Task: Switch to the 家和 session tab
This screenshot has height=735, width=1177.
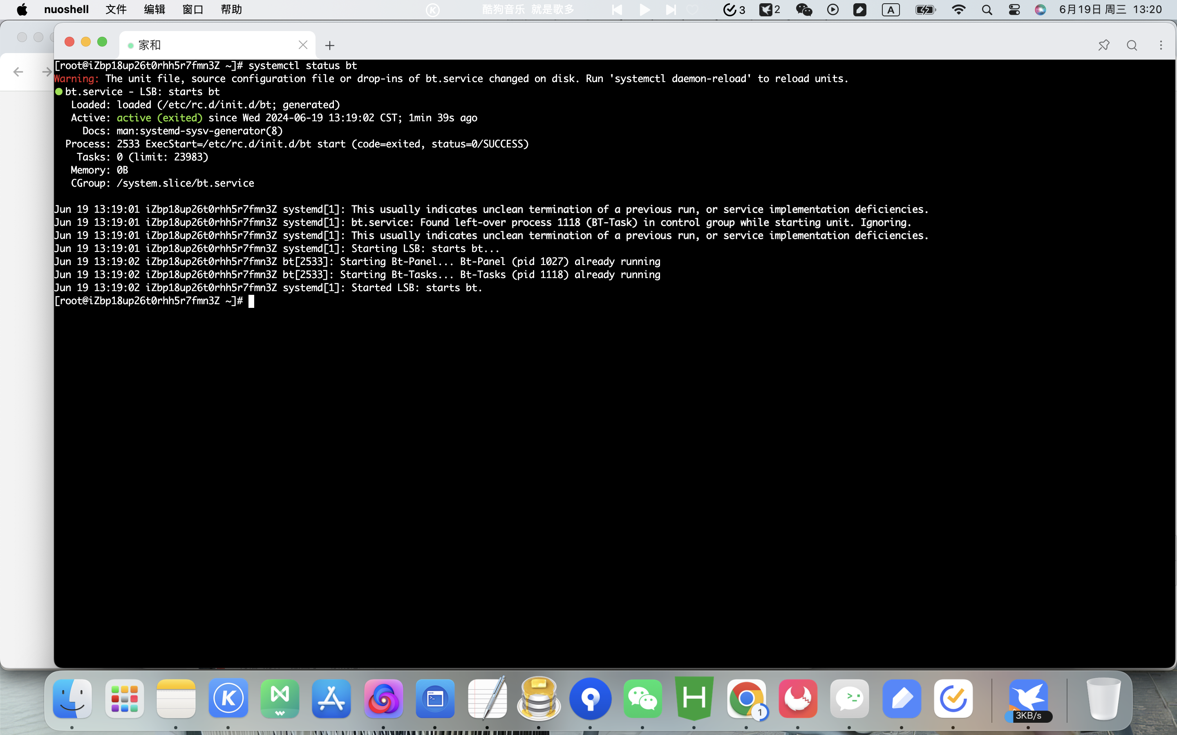Action: [x=217, y=45]
